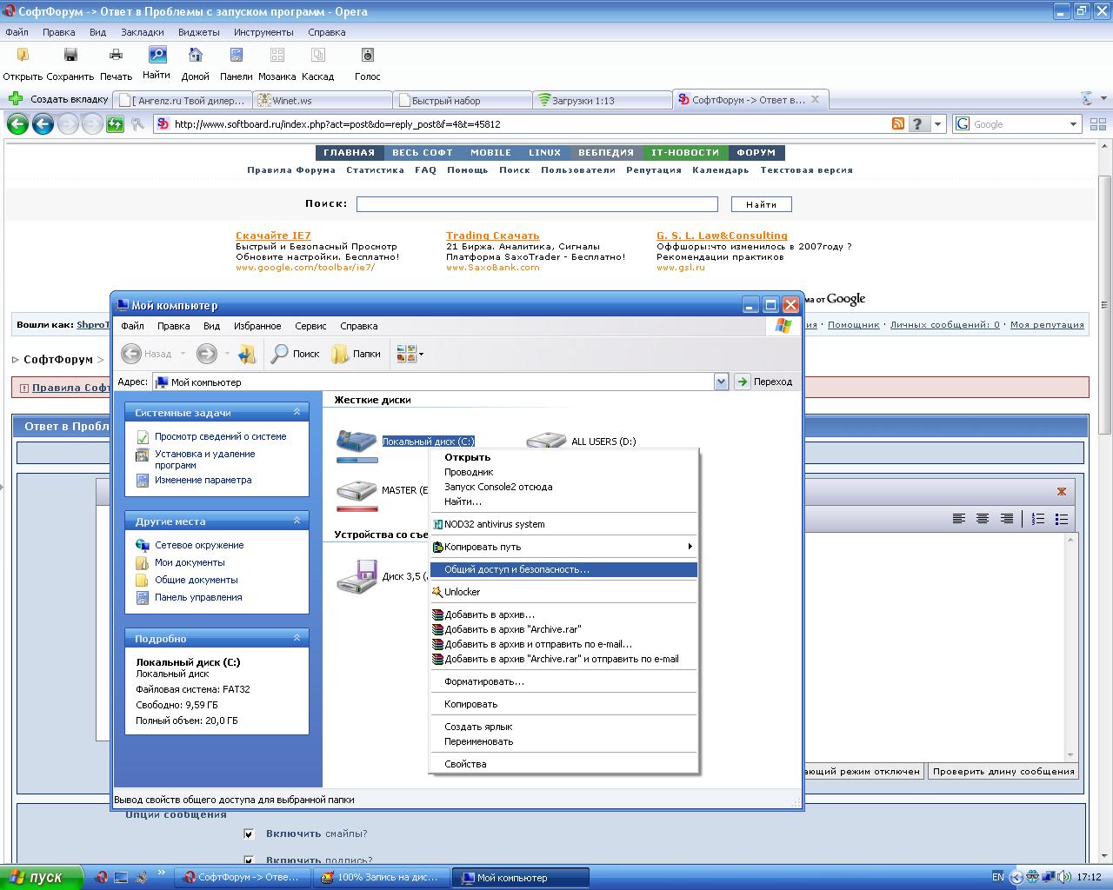
Task: Click EN language indicator in tray
Action: click(997, 877)
